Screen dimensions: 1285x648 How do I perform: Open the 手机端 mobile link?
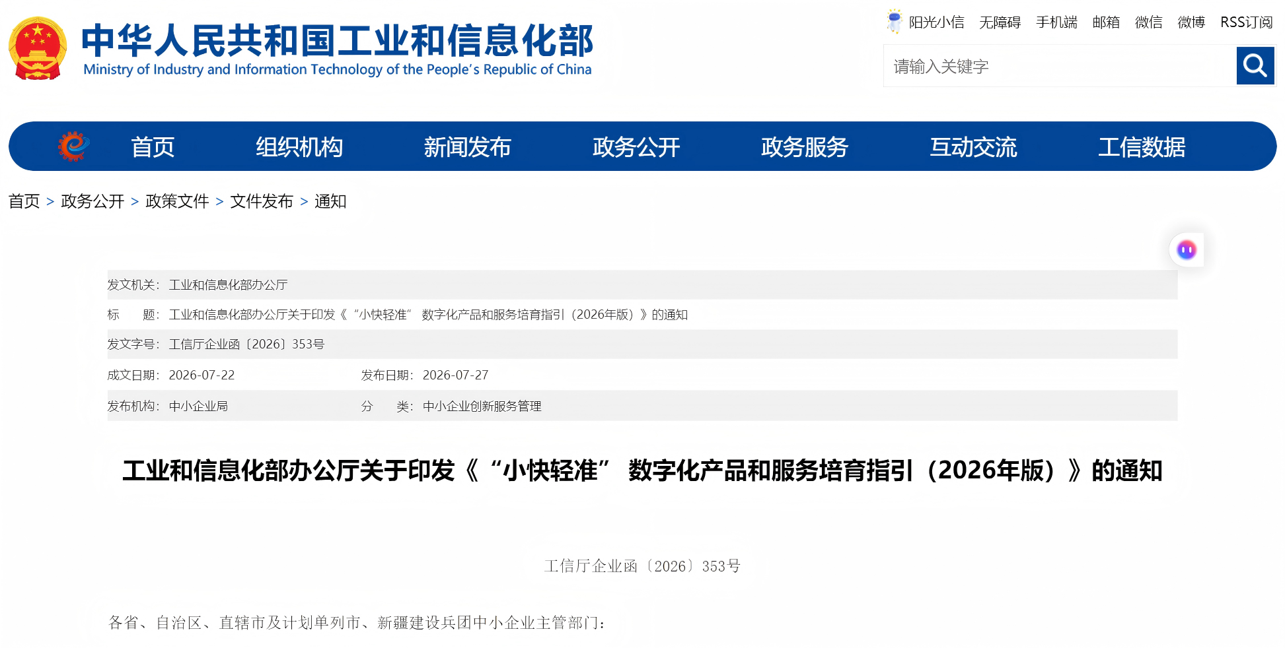[x=1056, y=22]
